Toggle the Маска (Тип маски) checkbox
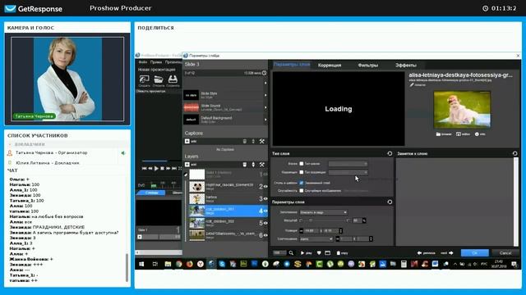This screenshot has height=295, width=526. [302, 164]
